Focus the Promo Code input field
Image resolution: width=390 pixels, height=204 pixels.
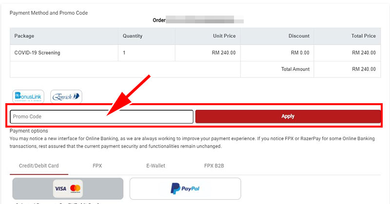101,116
